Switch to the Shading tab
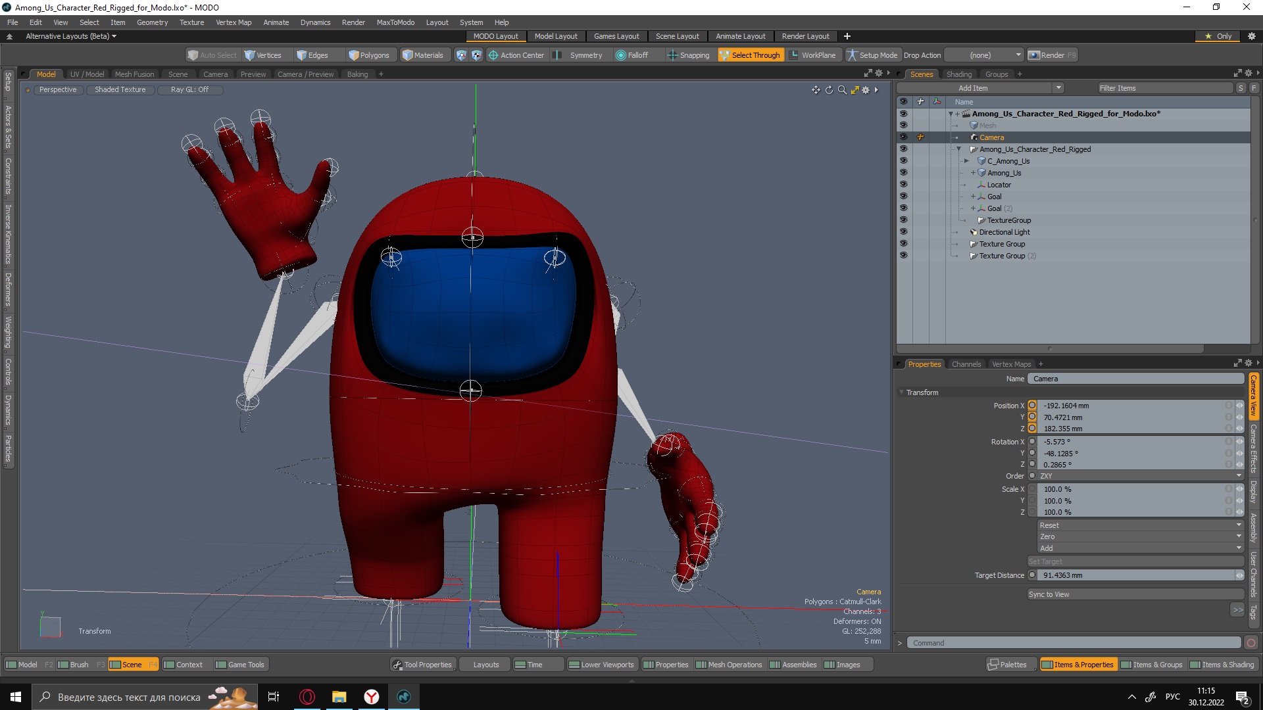This screenshot has width=1263, height=710. coord(958,74)
